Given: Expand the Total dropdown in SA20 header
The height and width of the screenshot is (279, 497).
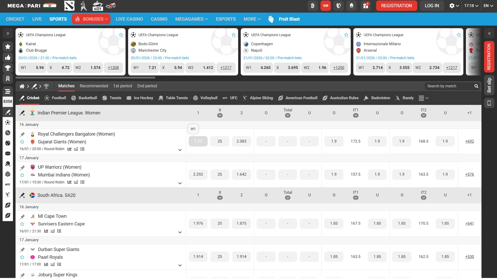Looking at the screenshot, I should point(288,198).
